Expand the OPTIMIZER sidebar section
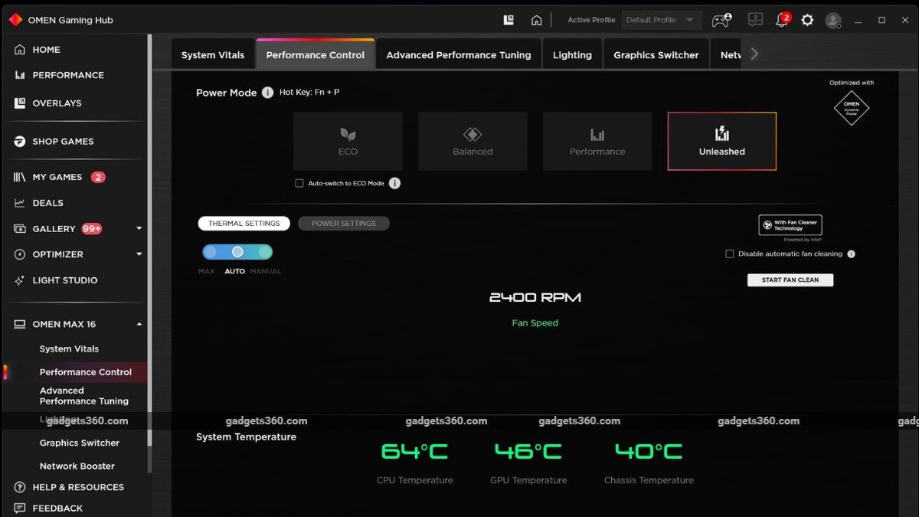 [x=139, y=254]
